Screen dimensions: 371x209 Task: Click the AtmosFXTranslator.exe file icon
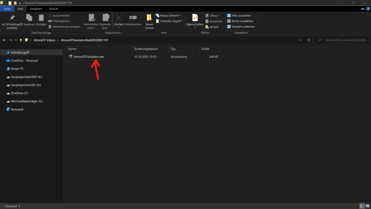pos(71,56)
